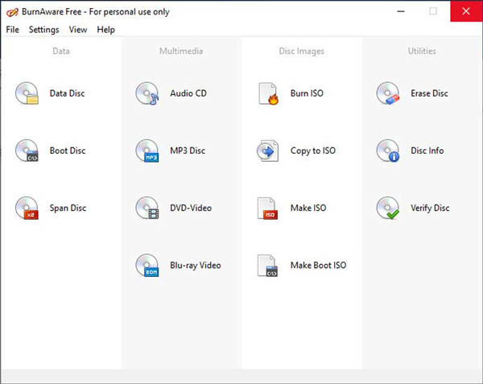Choose the MP3 Disc icon

click(x=147, y=151)
